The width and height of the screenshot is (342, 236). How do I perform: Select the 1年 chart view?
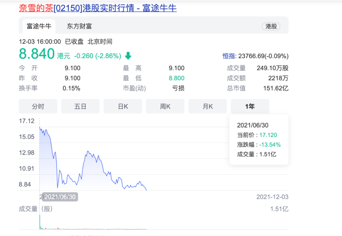[250, 106]
